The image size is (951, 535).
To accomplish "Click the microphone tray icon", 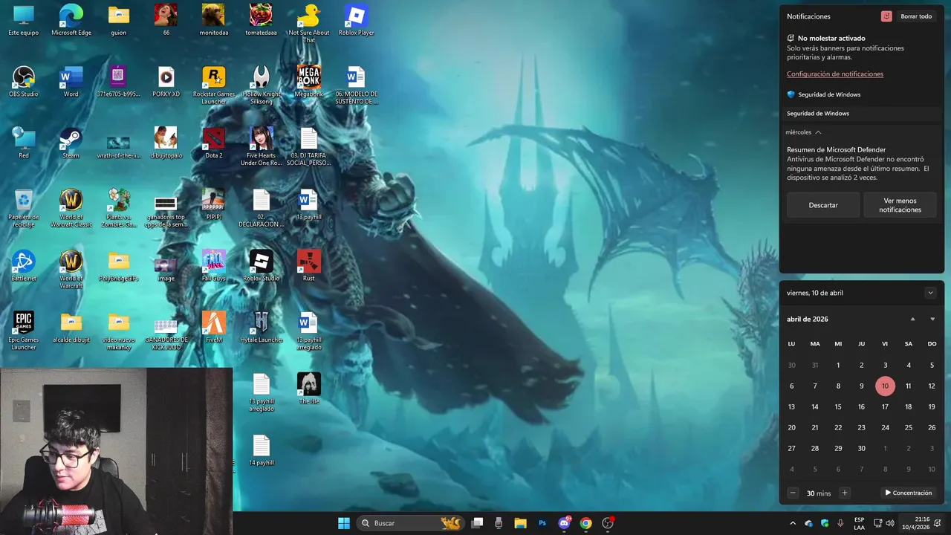I will coord(840,523).
